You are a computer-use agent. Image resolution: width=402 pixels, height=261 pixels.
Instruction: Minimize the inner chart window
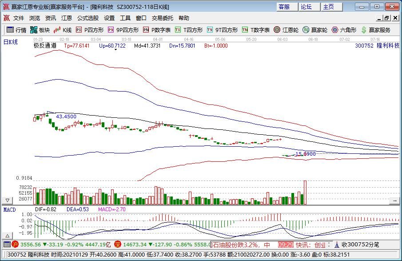[379, 18]
